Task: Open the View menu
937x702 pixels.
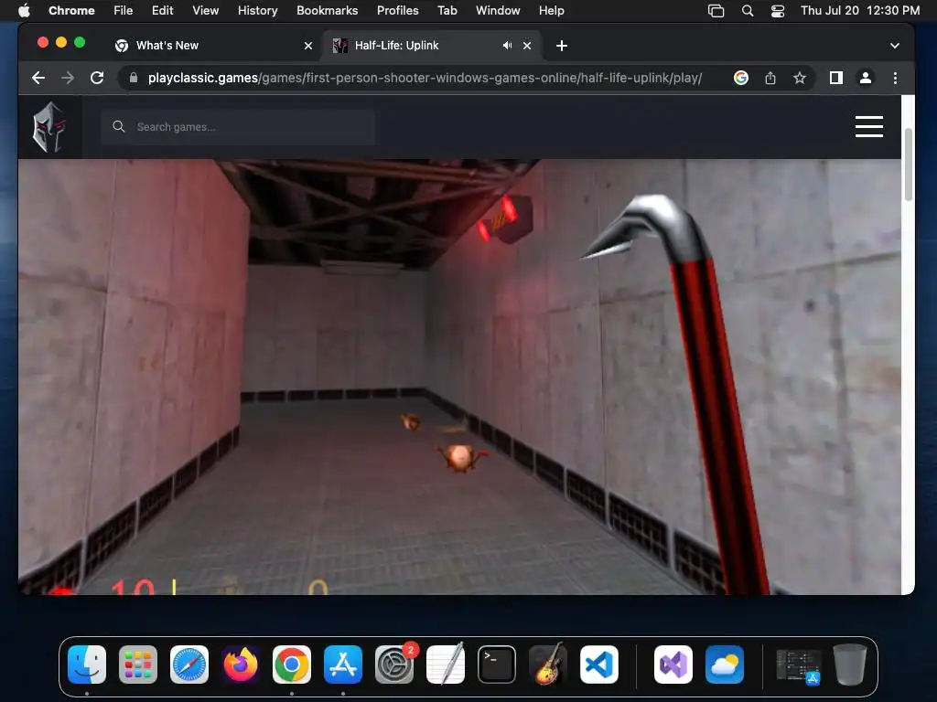Action: coord(206,10)
